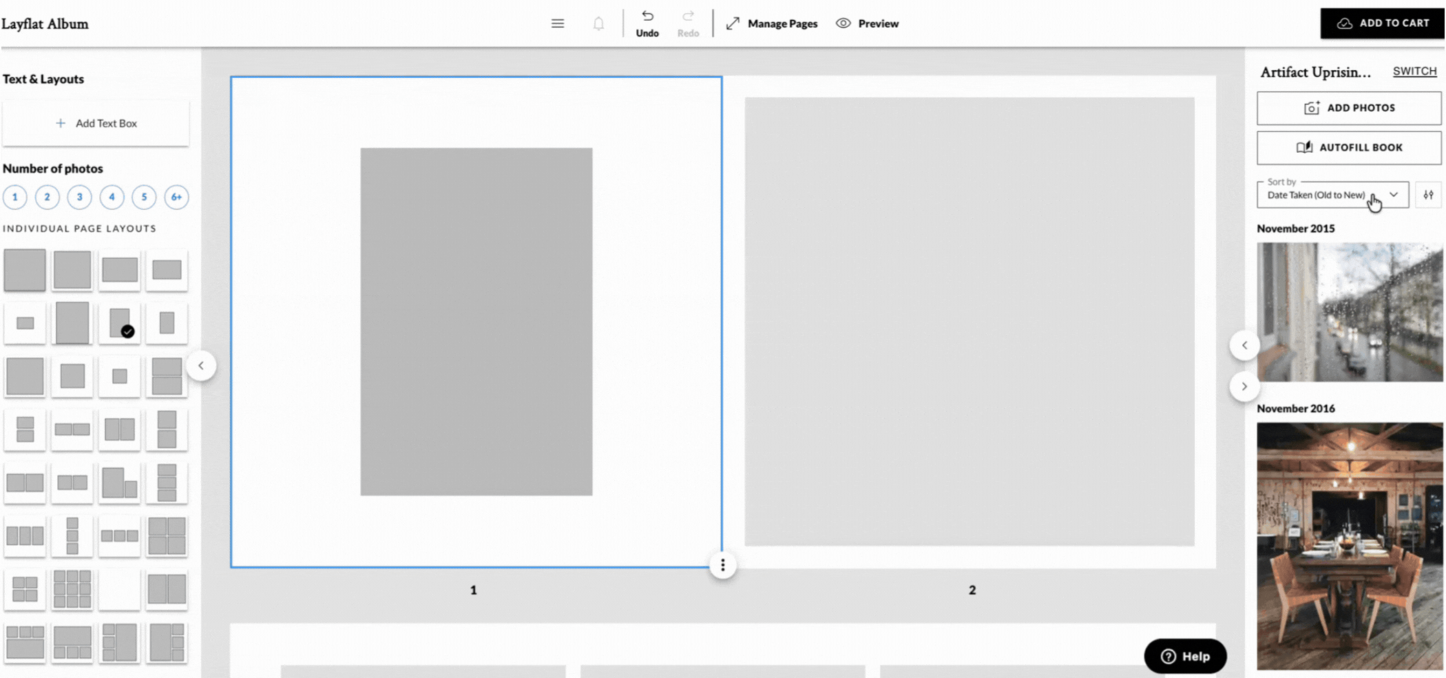
Task: Open the spread options via three-dot menu
Action: point(722,564)
